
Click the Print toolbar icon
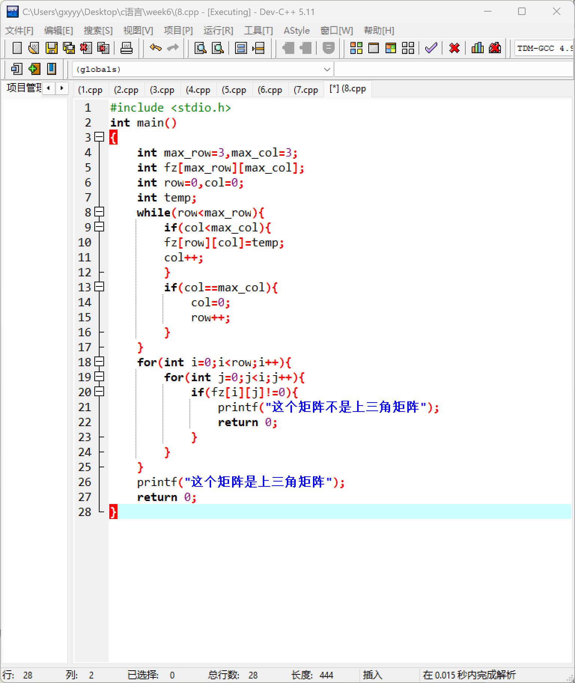click(x=126, y=48)
